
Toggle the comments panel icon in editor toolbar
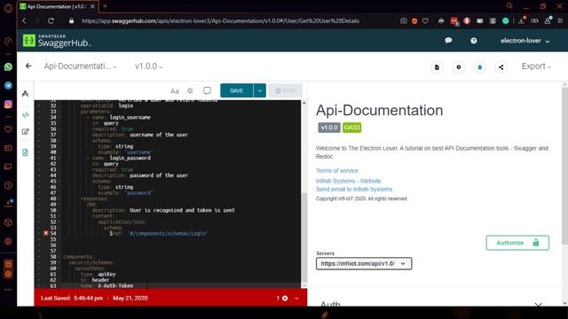point(207,90)
